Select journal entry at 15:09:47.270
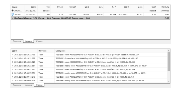 pyautogui.click(x=89, y=77)
